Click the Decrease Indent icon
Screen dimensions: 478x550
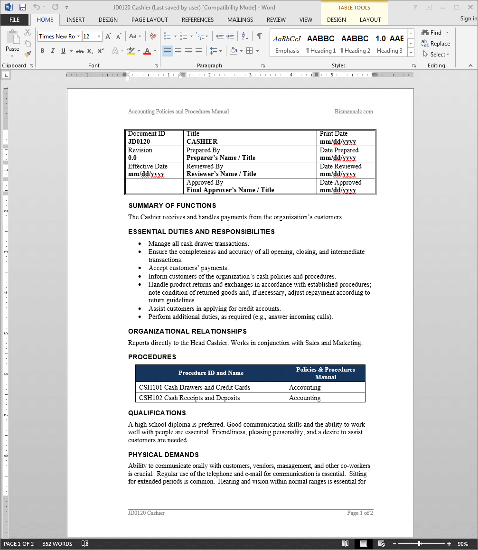(x=220, y=36)
